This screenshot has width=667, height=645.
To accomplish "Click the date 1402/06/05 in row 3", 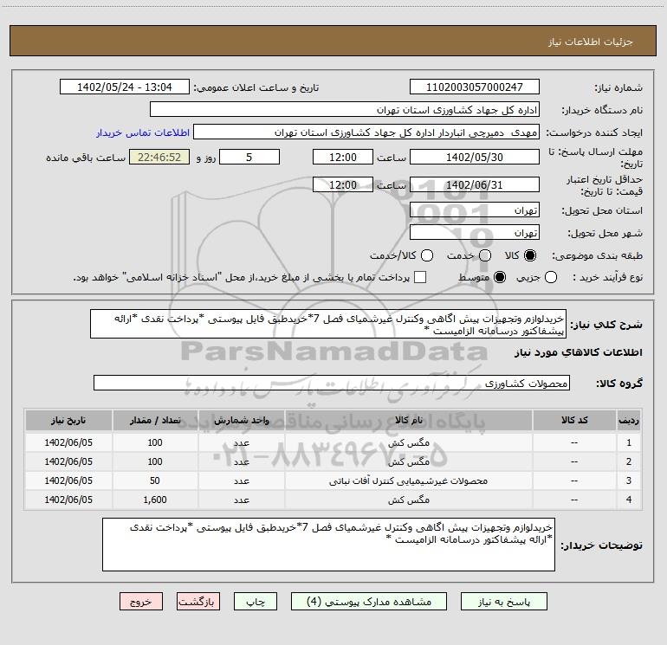I will tap(68, 481).
